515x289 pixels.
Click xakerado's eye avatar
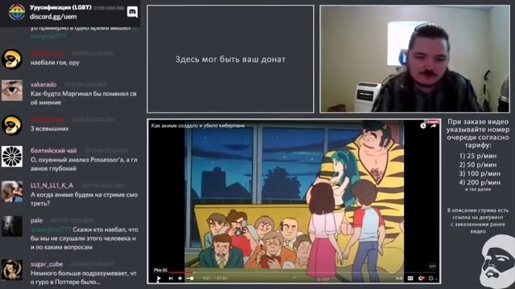click(x=12, y=90)
